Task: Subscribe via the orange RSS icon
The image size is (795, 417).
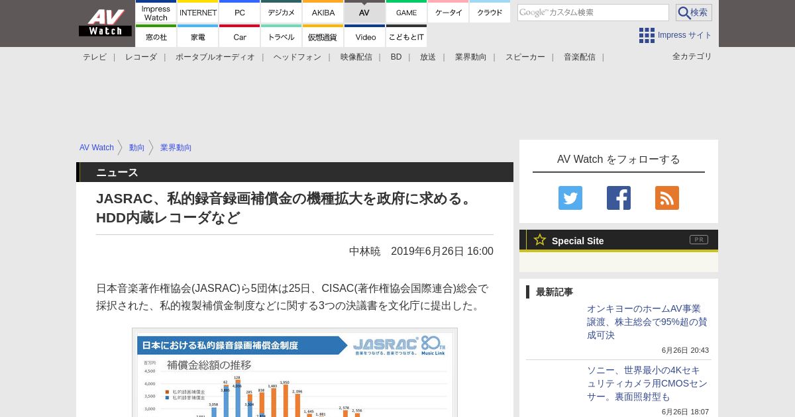Action: 667,198
